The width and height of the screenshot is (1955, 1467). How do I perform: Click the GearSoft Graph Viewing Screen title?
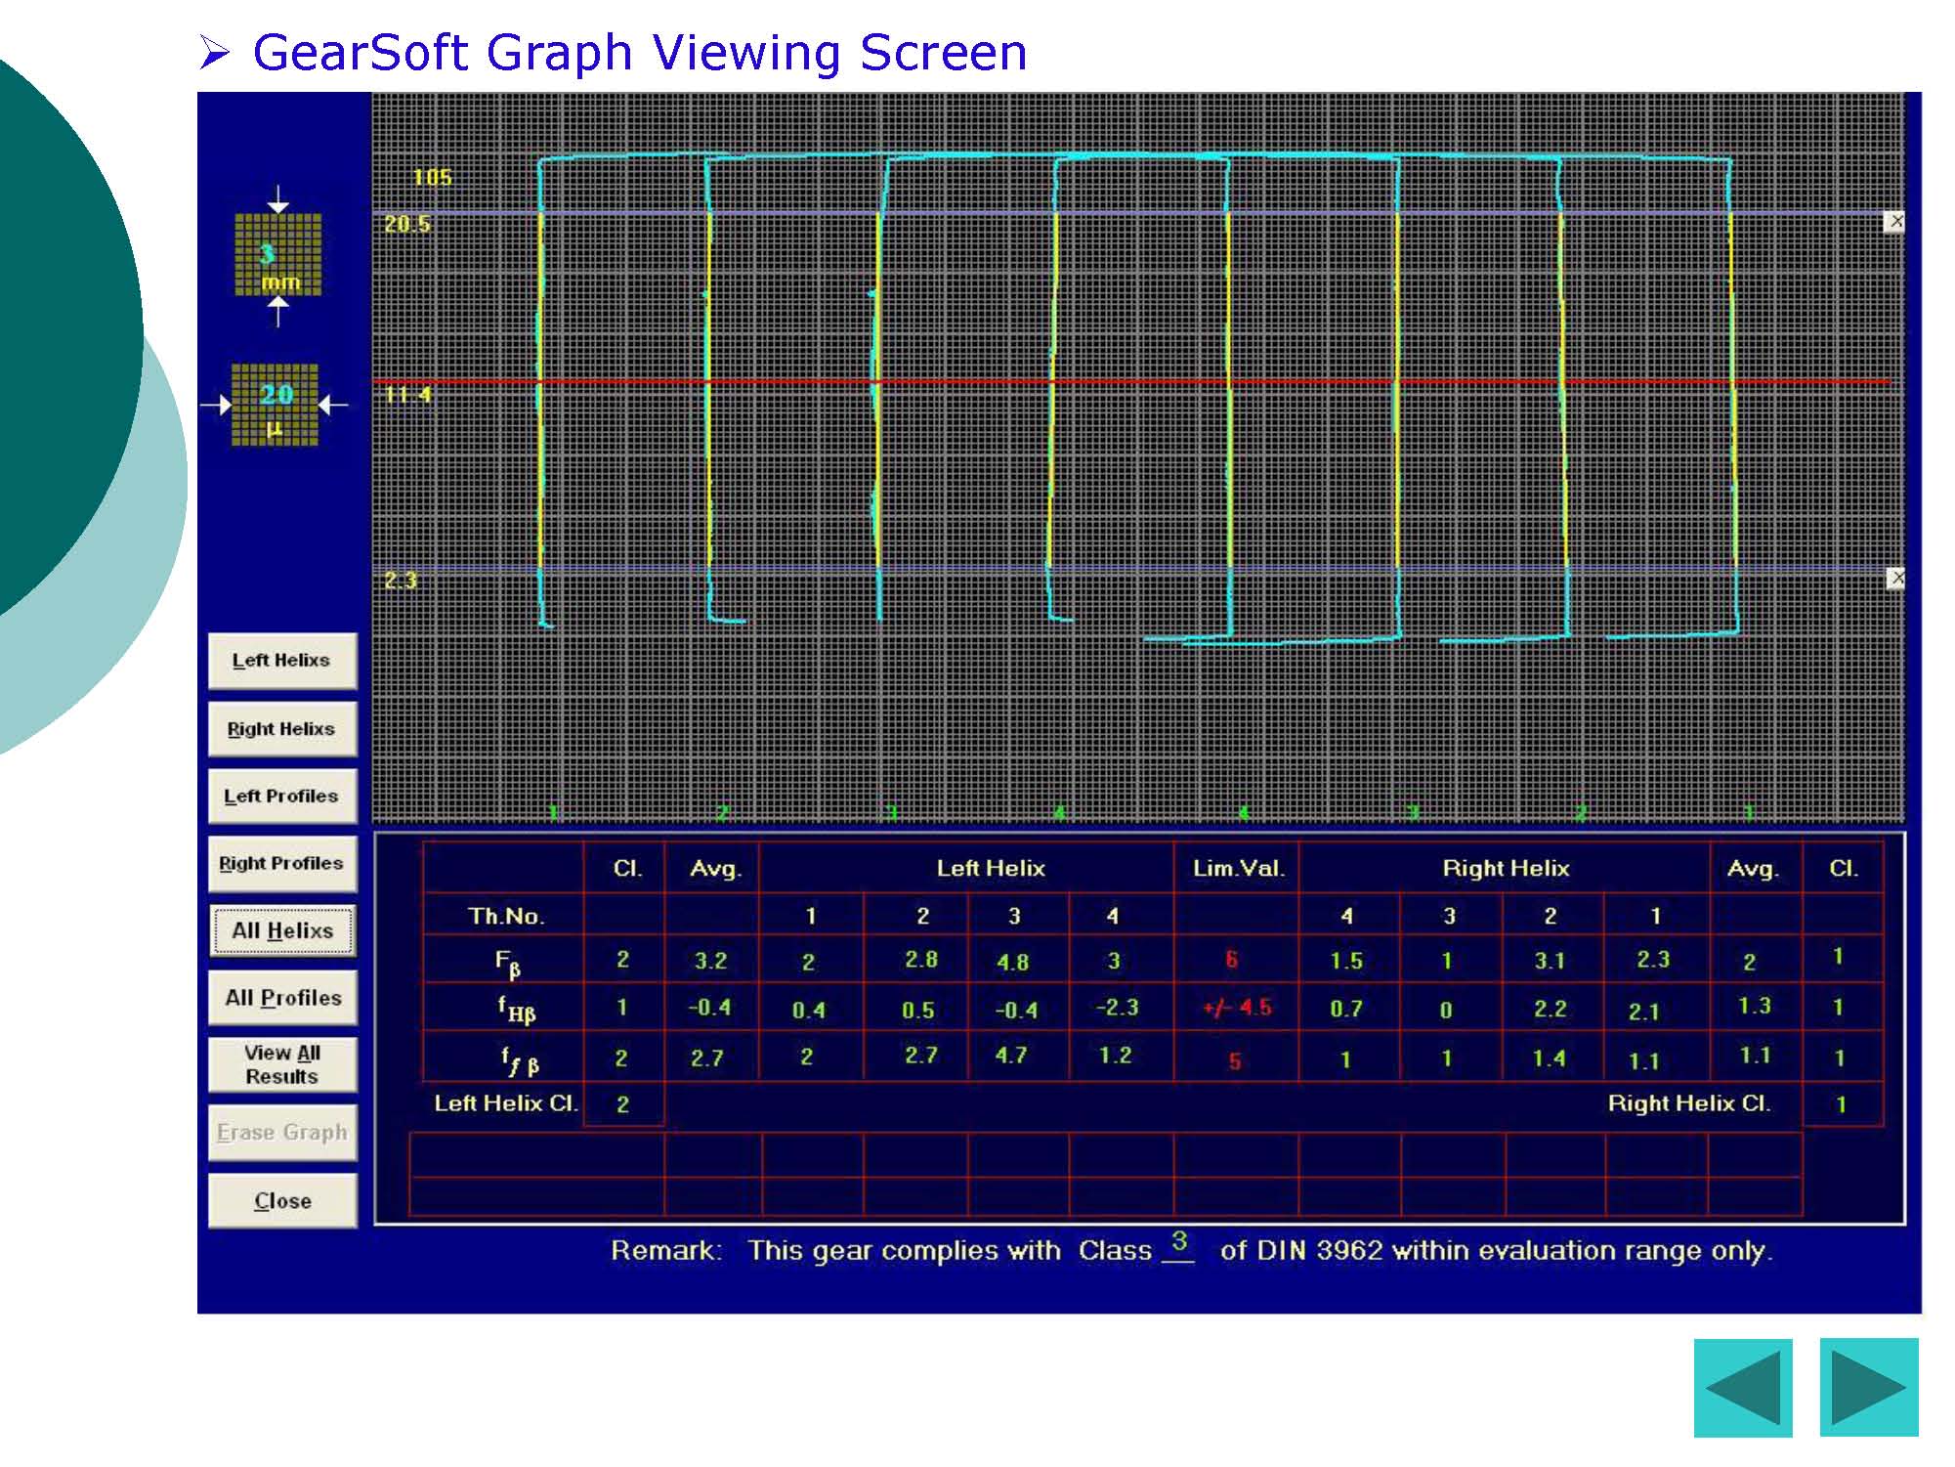pos(640,52)
